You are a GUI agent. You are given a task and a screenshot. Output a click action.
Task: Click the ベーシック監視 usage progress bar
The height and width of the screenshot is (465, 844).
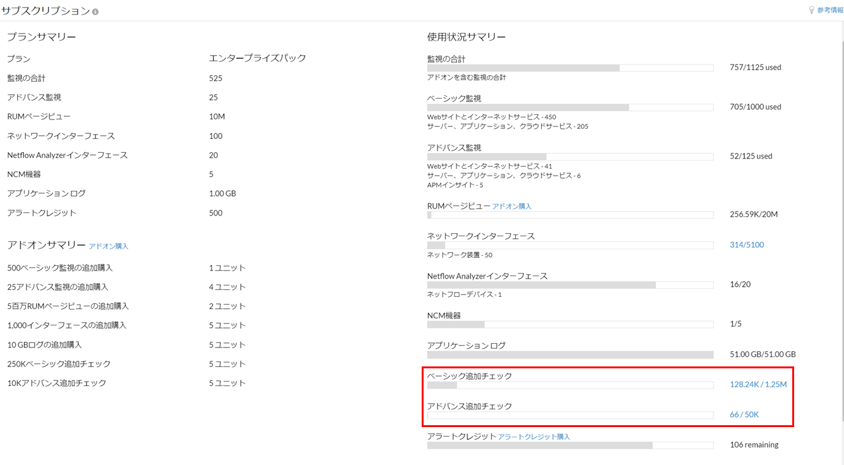(x=570, y=107)
